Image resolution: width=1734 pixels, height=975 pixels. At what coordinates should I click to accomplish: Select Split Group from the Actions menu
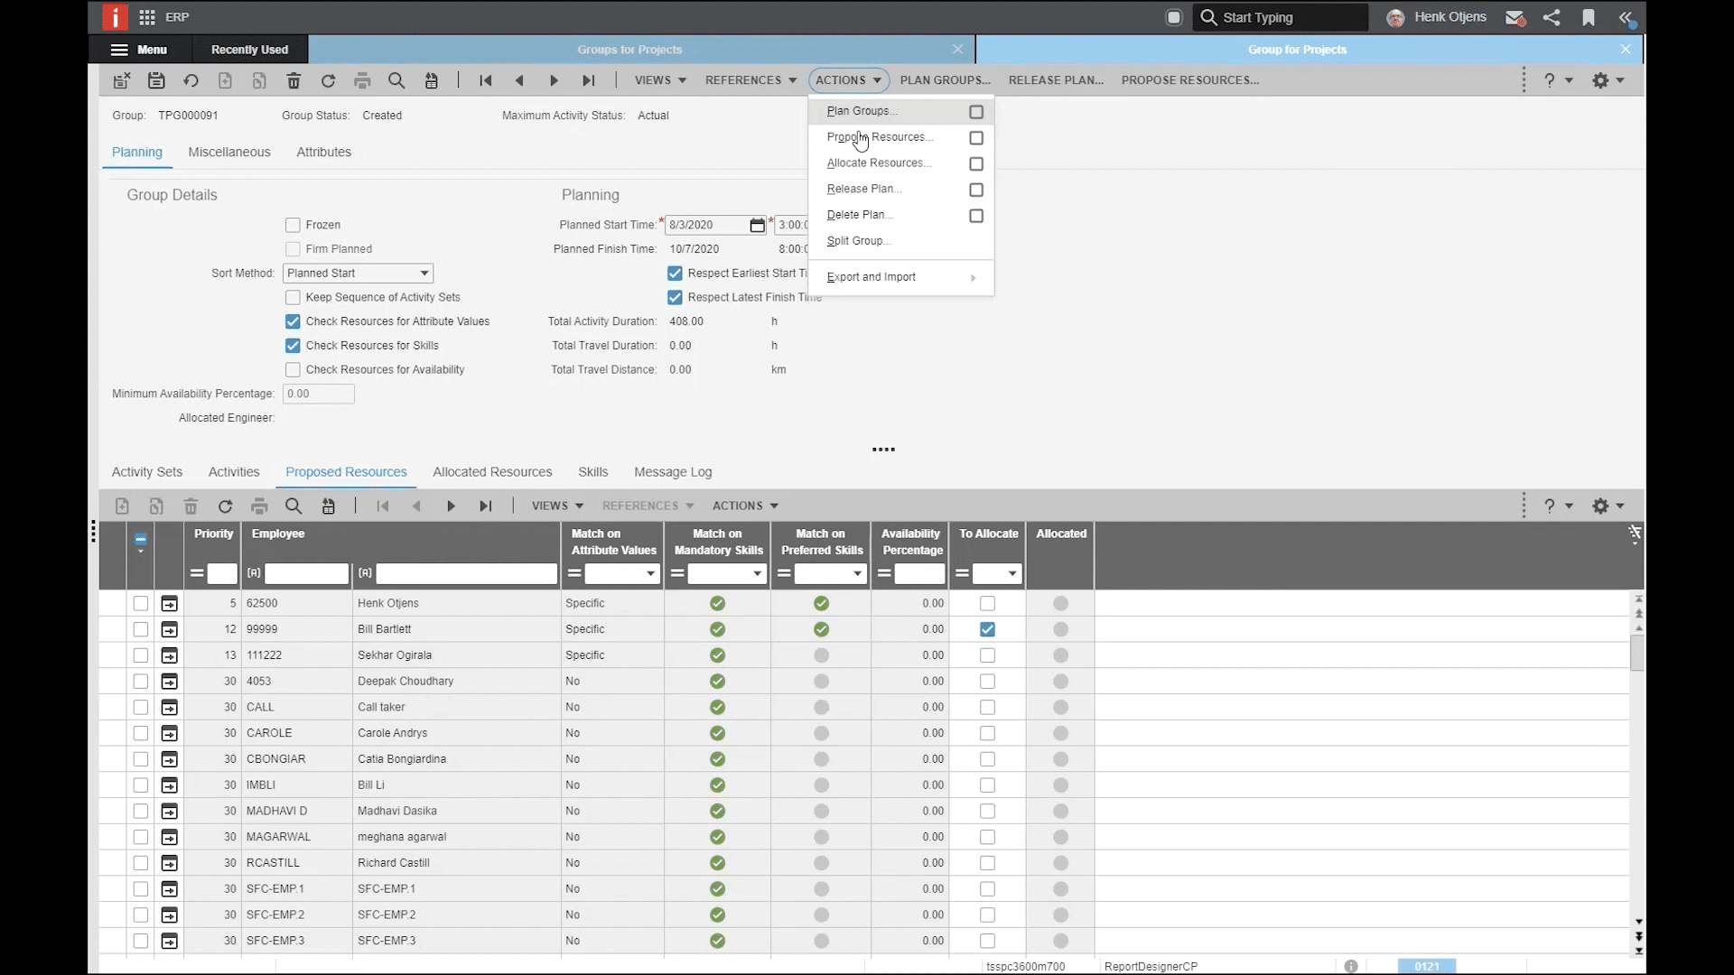[x=858, y=241]
